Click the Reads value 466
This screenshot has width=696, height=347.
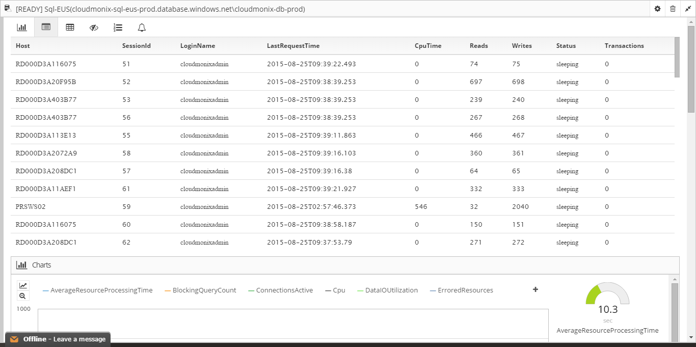(x=476, y=136)
